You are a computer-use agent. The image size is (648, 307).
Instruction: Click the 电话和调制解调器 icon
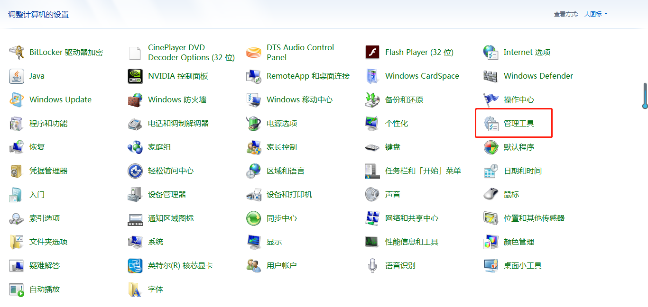click(x=135, y=123)
